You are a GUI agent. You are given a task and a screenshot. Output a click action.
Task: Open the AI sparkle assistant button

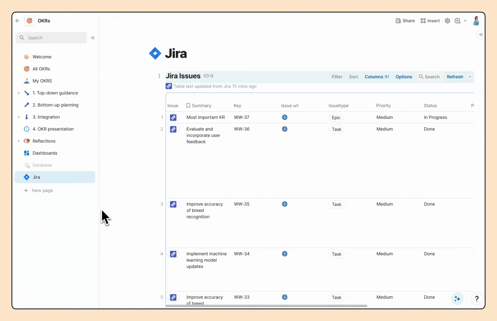[x=457, y=299]
